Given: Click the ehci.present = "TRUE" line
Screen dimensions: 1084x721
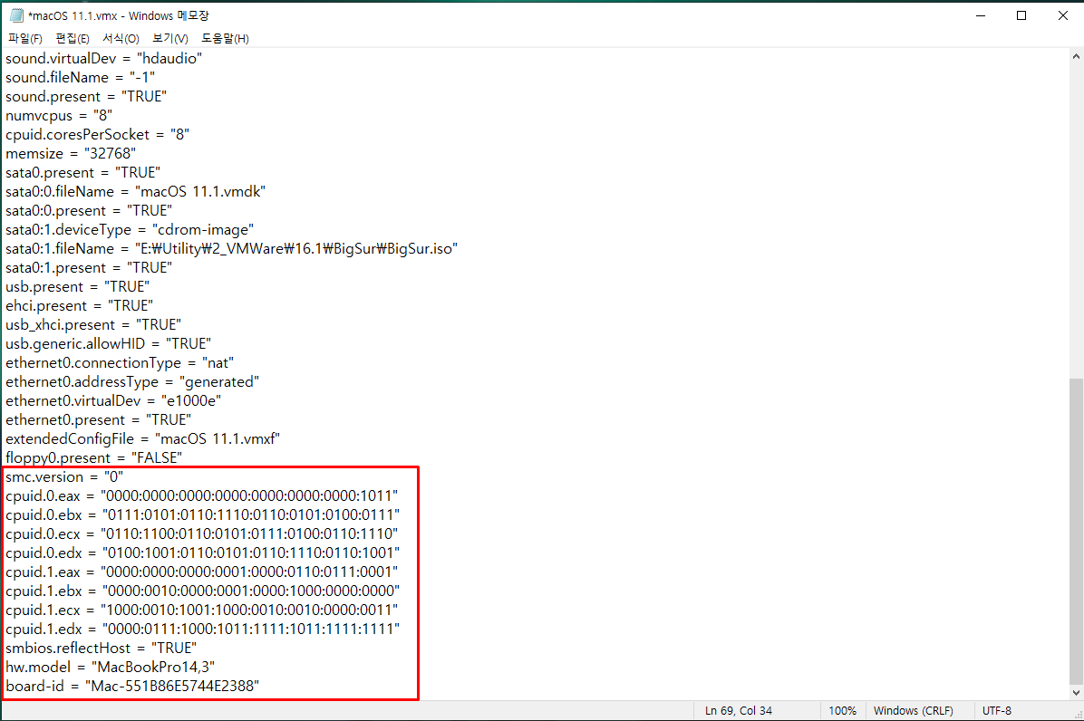Looking at the screenshot, I should pos(80,305).
